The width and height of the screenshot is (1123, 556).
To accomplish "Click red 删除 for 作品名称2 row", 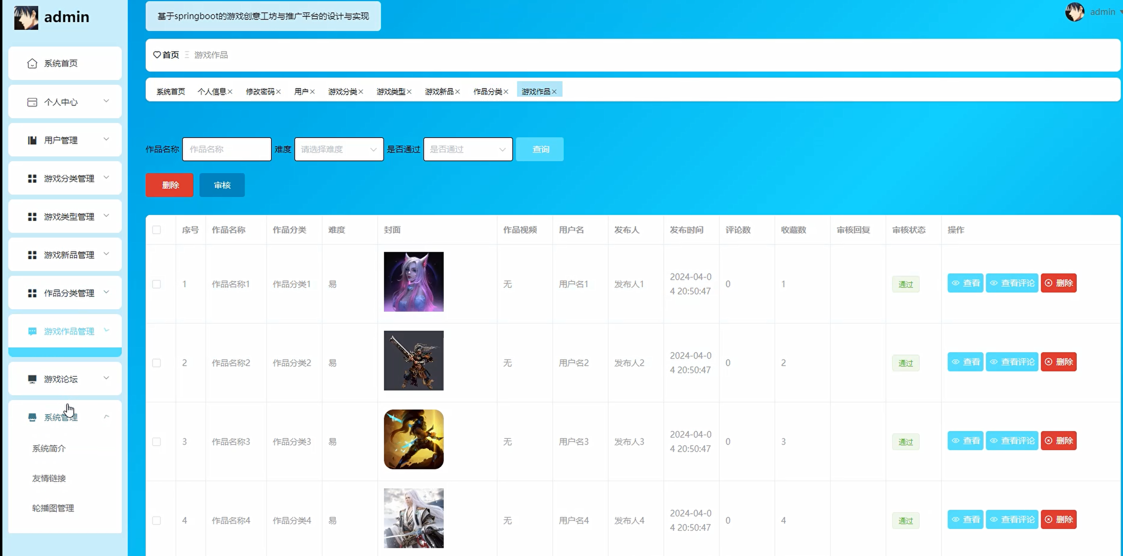I will 1059,362.
